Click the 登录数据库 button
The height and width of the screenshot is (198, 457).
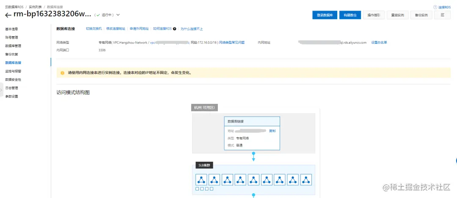coord(325,15)
